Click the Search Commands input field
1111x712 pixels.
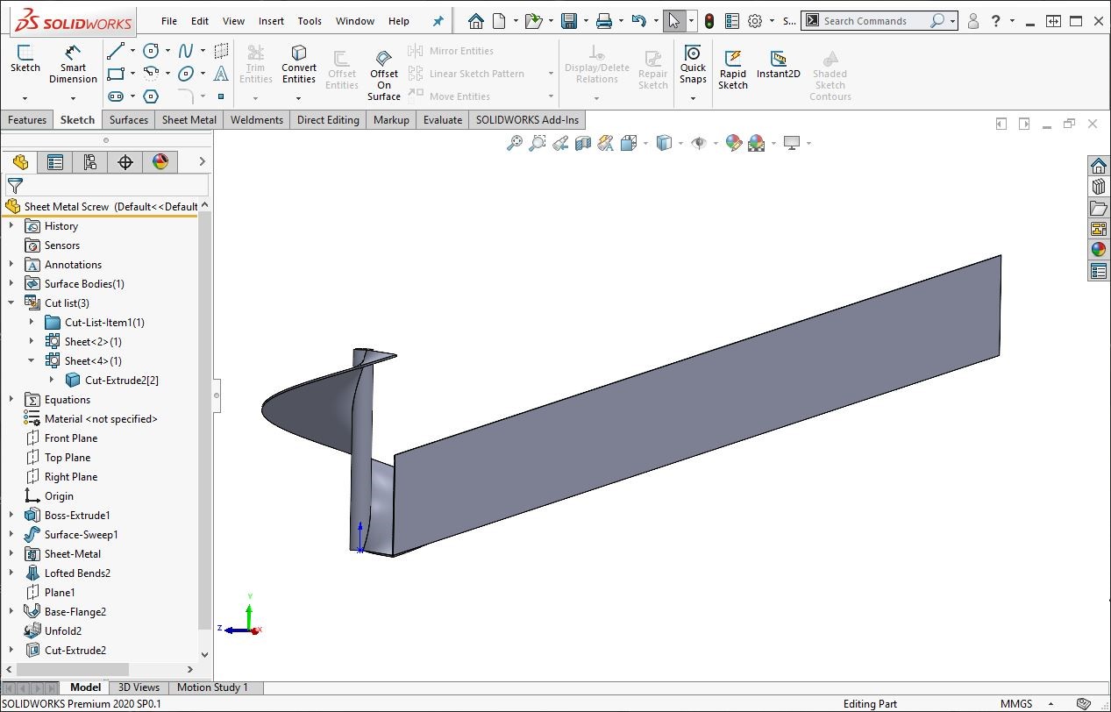(874, 21)
